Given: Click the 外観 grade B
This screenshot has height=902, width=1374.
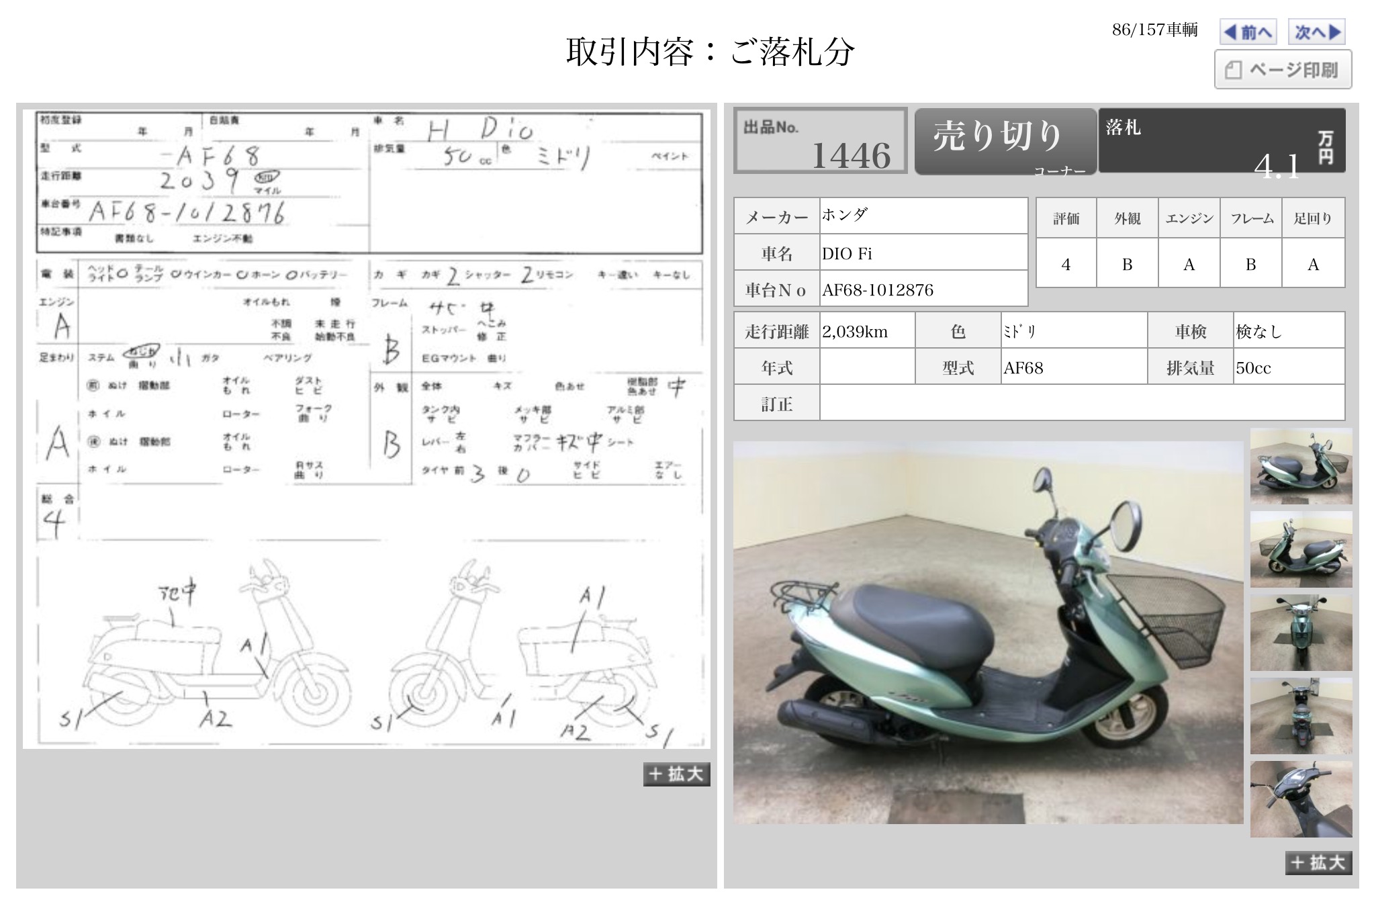Looking at the screenshot, I should pos(1127,263).
